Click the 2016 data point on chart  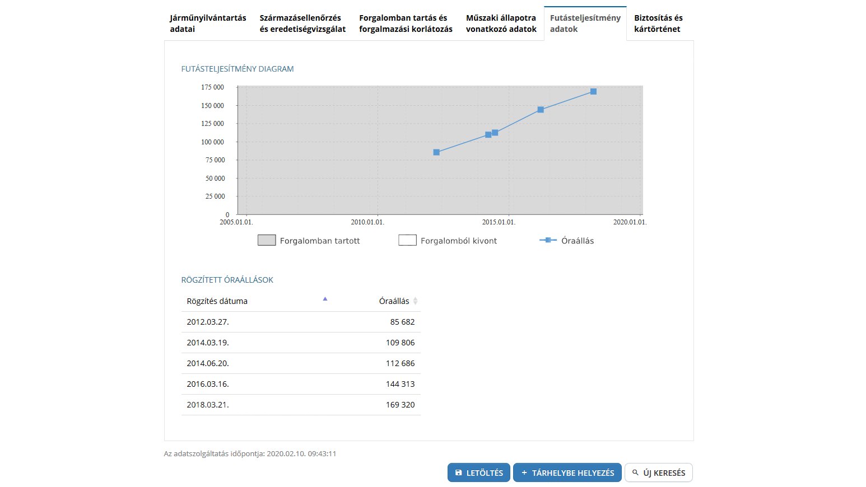(x=541, y=110)
